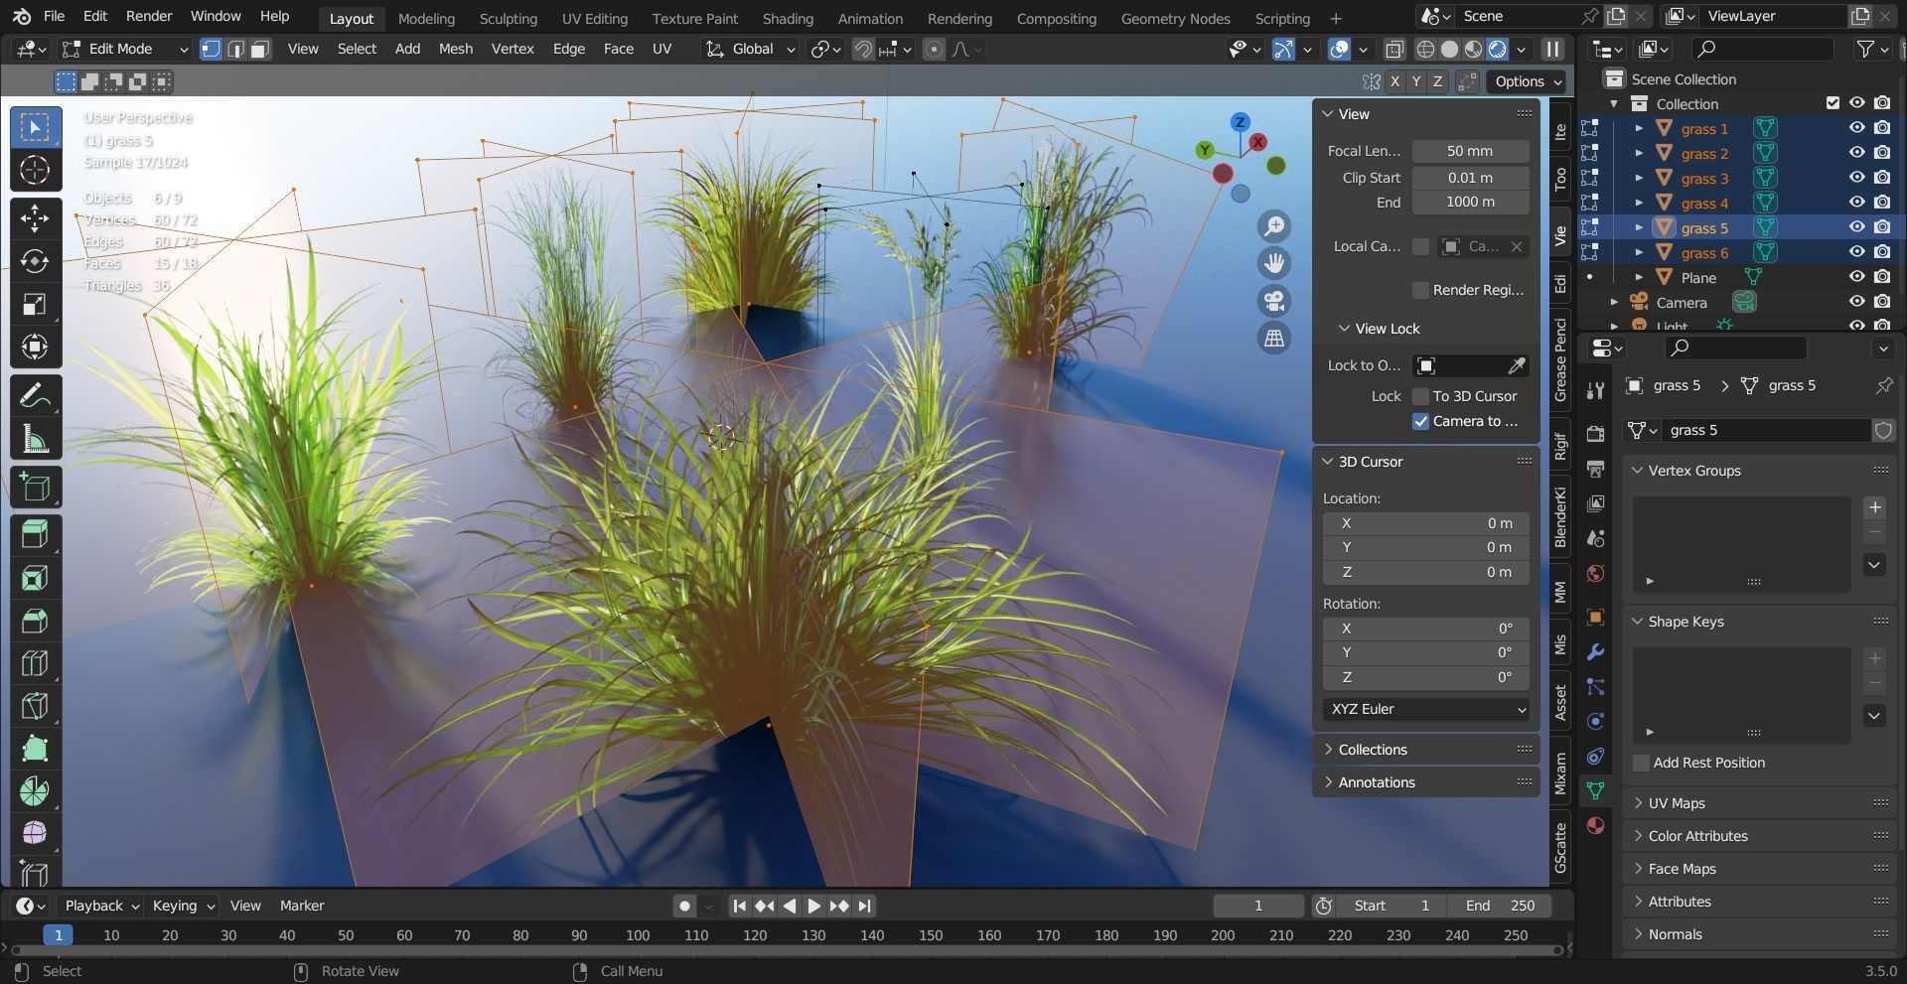Open the Mesh menu
1907x984 pixels.
(x=456, y=49)
